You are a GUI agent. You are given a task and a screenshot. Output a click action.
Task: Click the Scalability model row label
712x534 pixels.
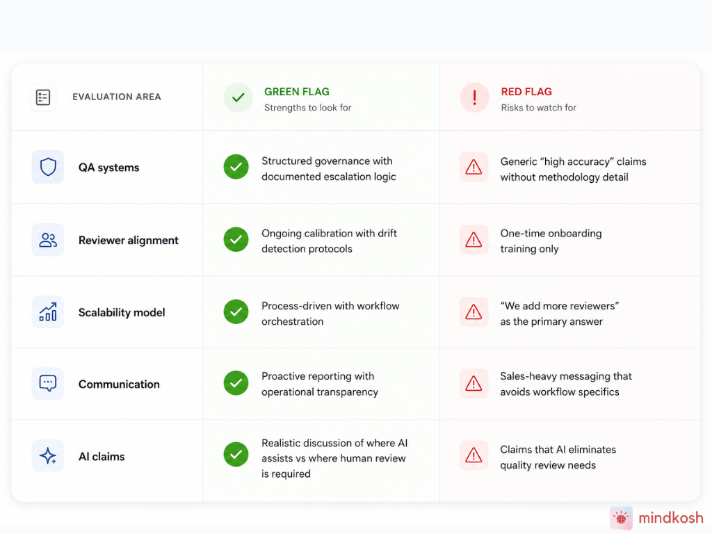122,312
